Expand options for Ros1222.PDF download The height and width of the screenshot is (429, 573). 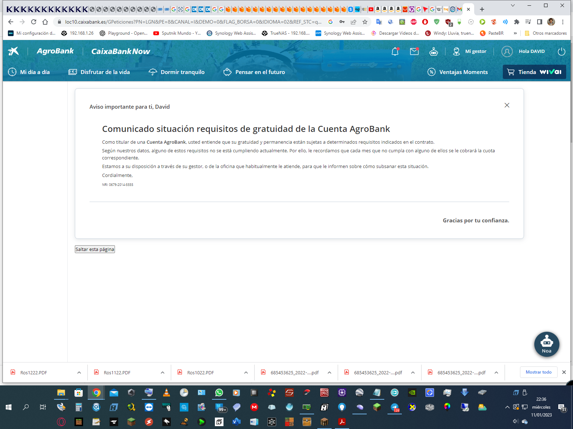click(x=79, y=373)
